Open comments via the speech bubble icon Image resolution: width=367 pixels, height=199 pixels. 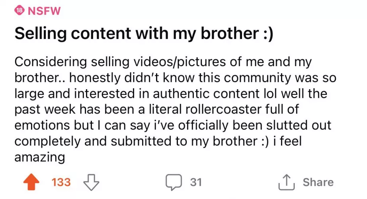pos(174,183)
